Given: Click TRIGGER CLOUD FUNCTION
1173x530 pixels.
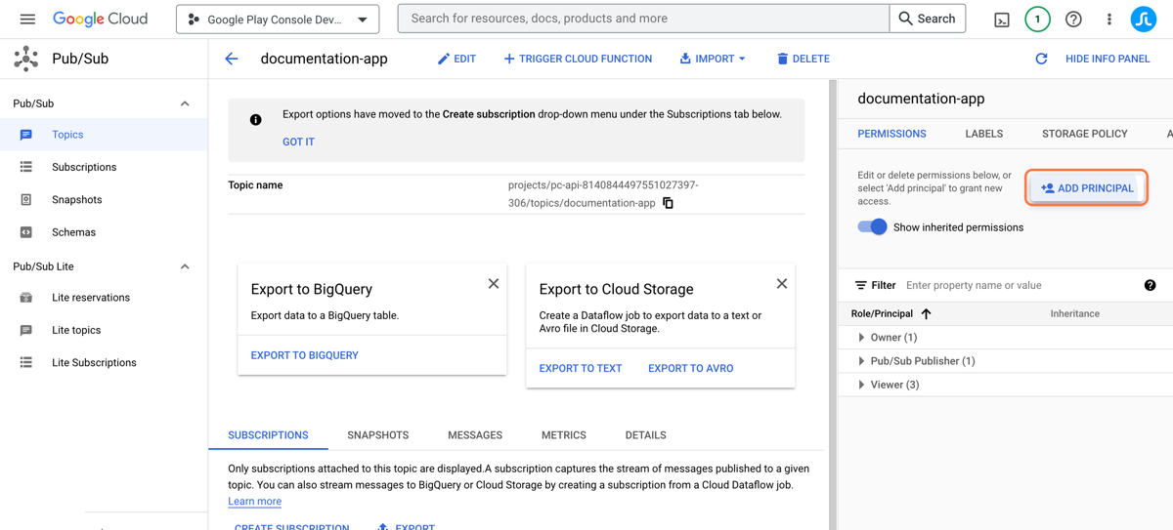Looking at the screenshot, I should (578, 59).
